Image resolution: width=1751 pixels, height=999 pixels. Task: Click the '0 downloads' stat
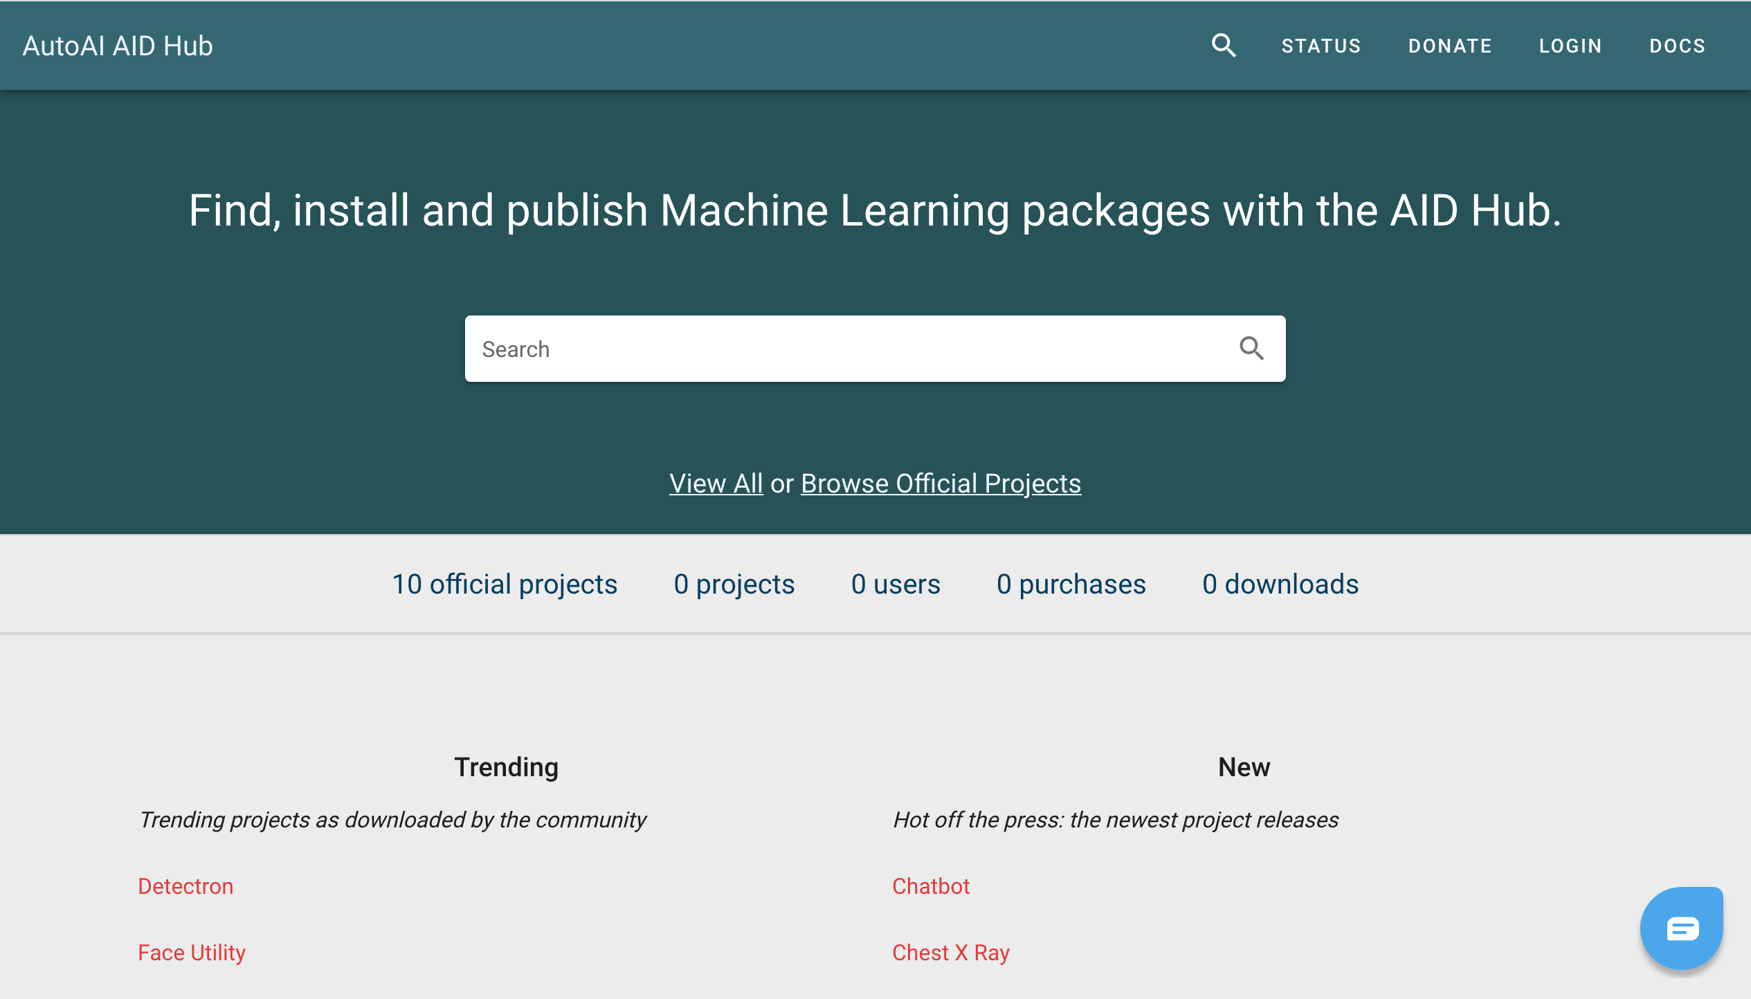(1280, 585)
